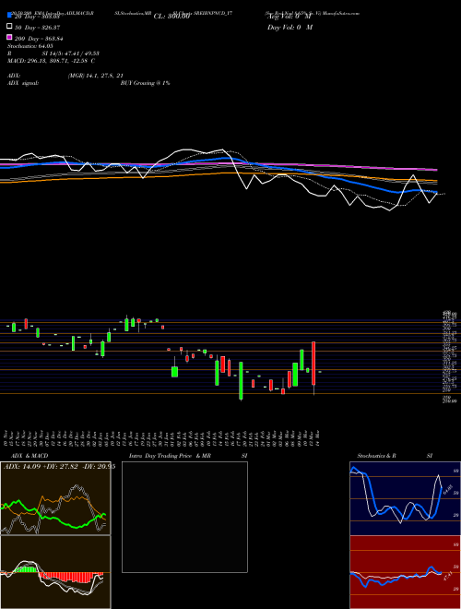Image resolution: width=461 pixels, height=609 pixels.
Task: Click the green MACD histogram bars
Action: tap(26, 569)
